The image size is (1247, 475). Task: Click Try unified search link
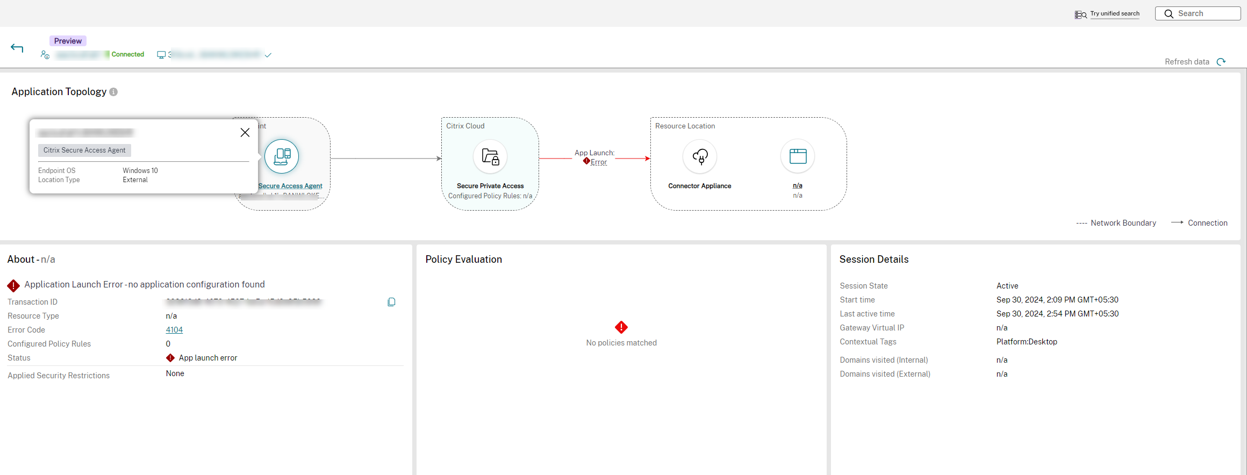(x=1115, y=13)
